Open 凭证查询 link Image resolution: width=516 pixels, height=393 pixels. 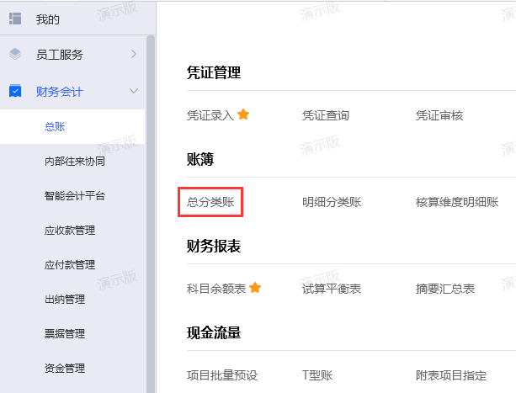[x=325, y=115]
